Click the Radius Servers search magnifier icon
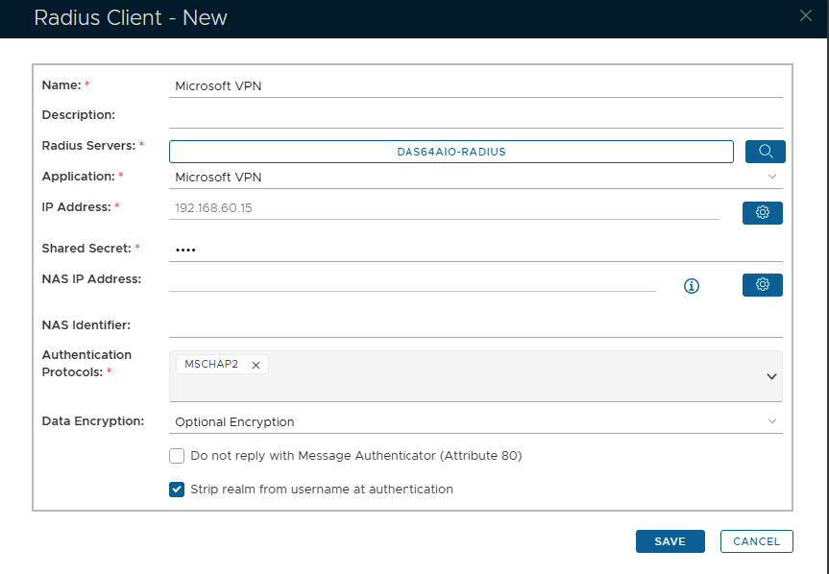 765,152
